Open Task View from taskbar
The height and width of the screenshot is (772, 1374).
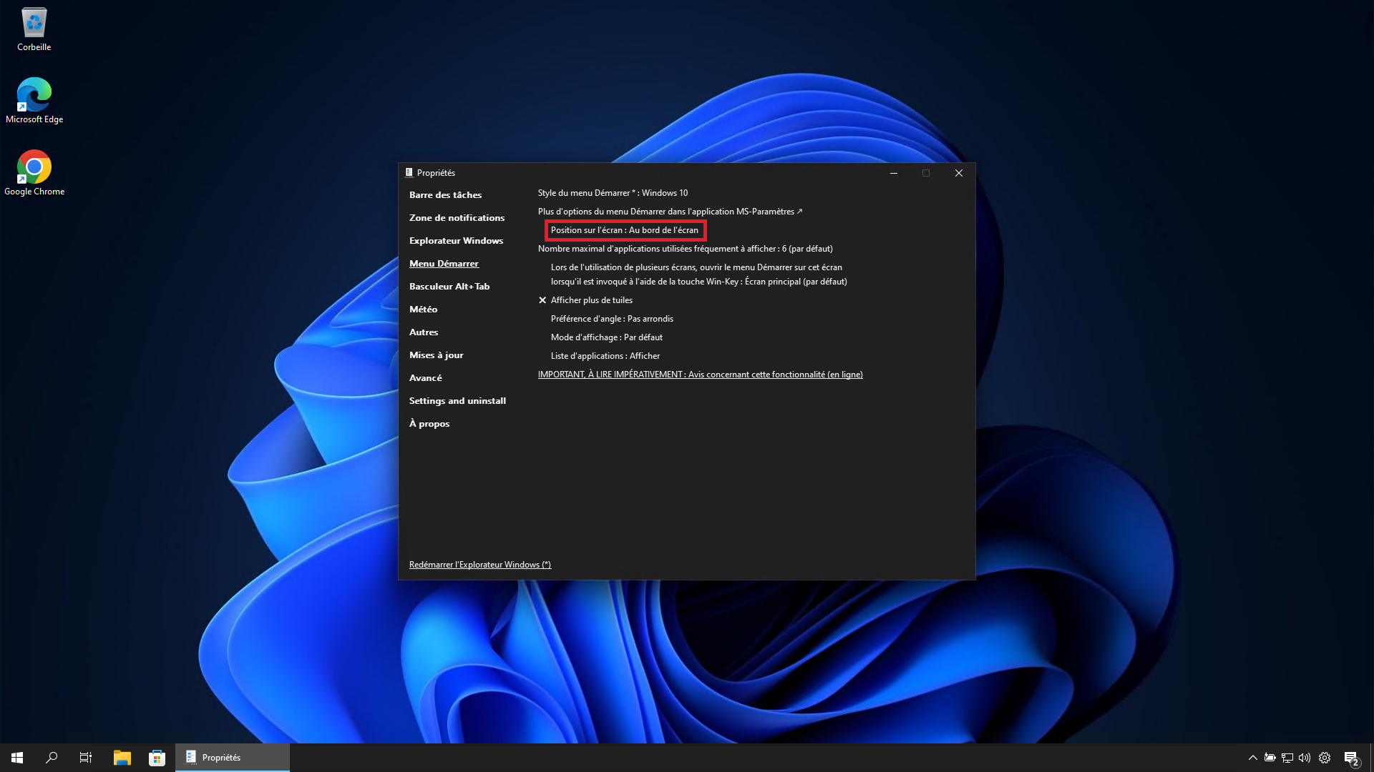point(86,758)
